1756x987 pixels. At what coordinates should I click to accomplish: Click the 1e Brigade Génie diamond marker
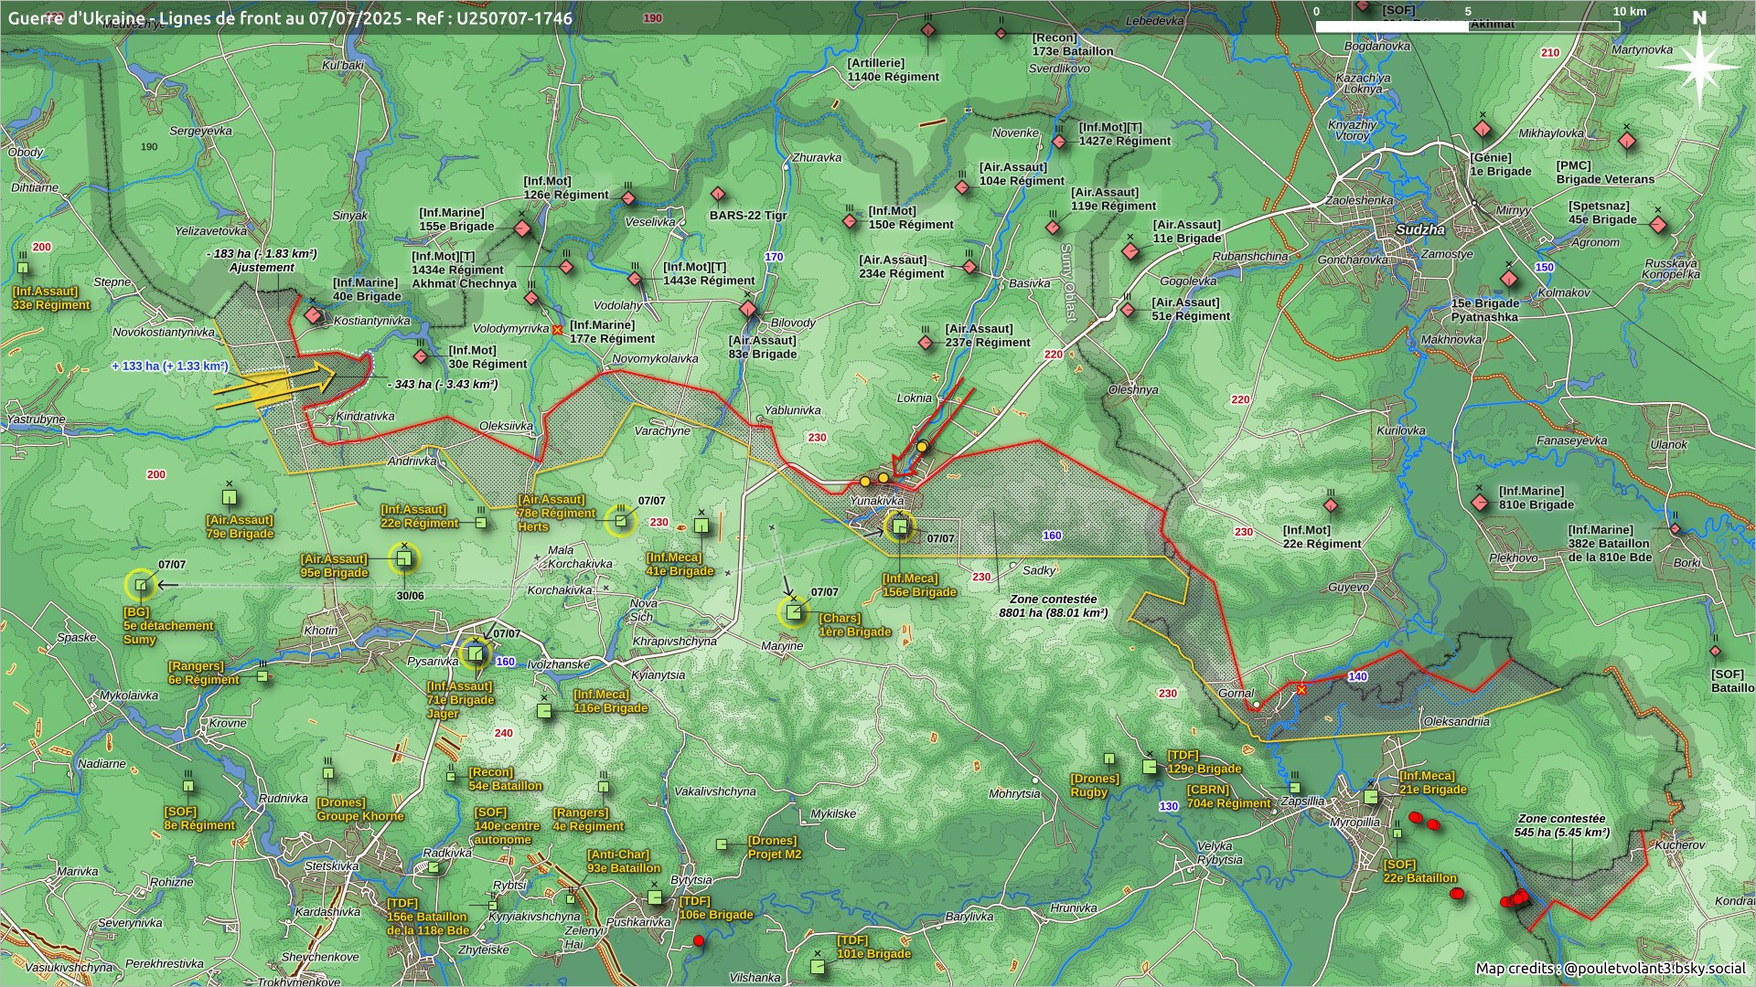1483,130
